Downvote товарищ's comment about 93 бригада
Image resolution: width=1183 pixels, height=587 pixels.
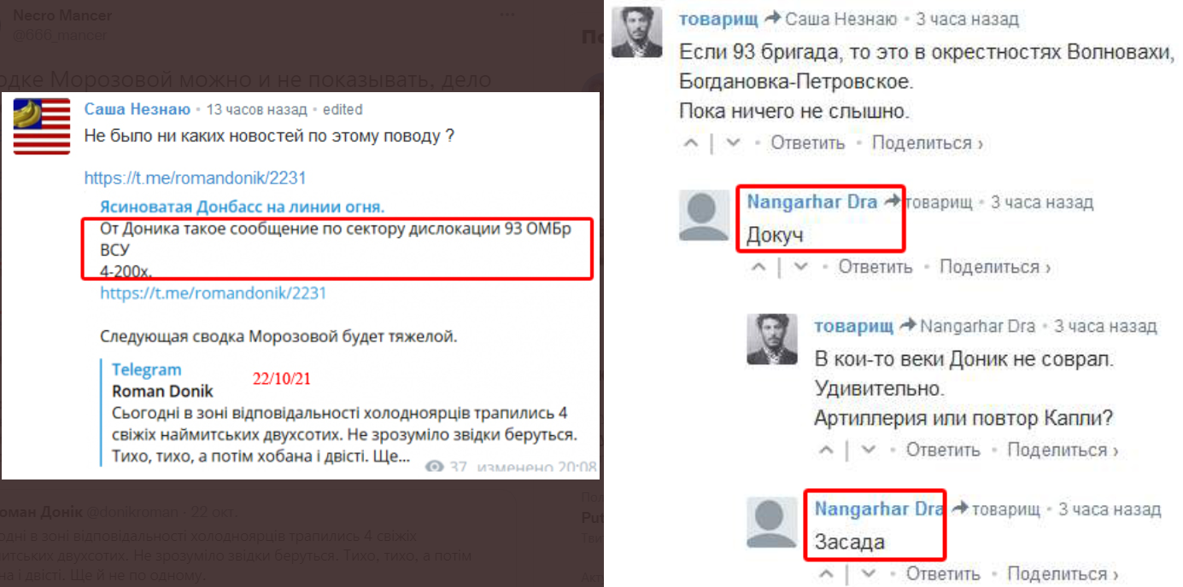pyautogui.click(x=733, y=143)
